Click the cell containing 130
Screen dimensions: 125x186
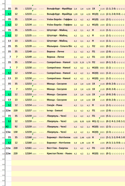click(x=15, y=132)
